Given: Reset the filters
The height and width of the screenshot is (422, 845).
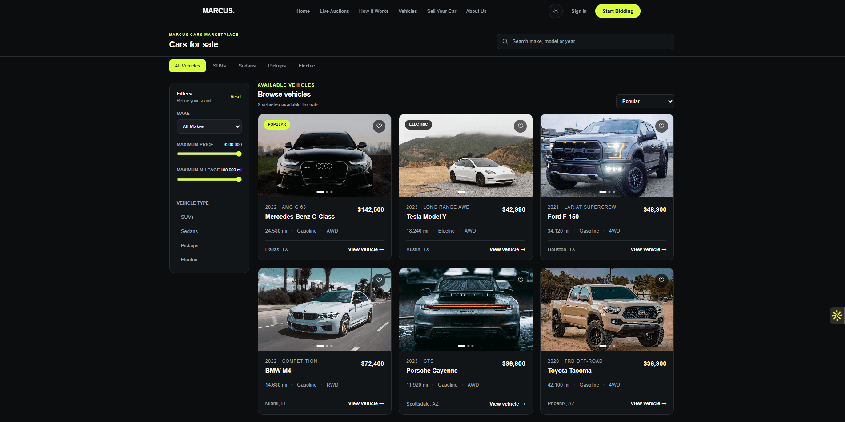Looking at the screenshot, I should pyautogui.click(x=236, y=97).
